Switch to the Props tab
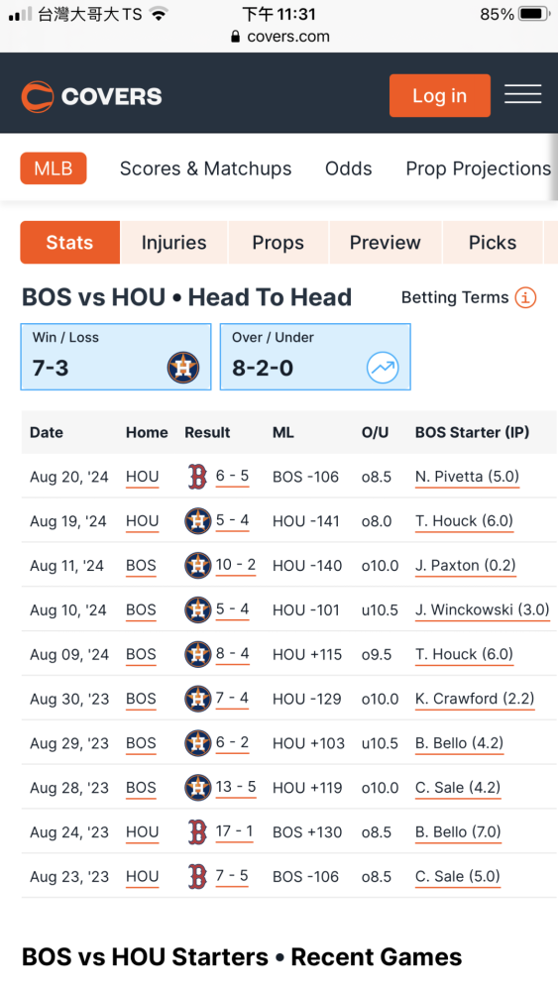Viewport: 558px width, 991px height. pos(279,242)
